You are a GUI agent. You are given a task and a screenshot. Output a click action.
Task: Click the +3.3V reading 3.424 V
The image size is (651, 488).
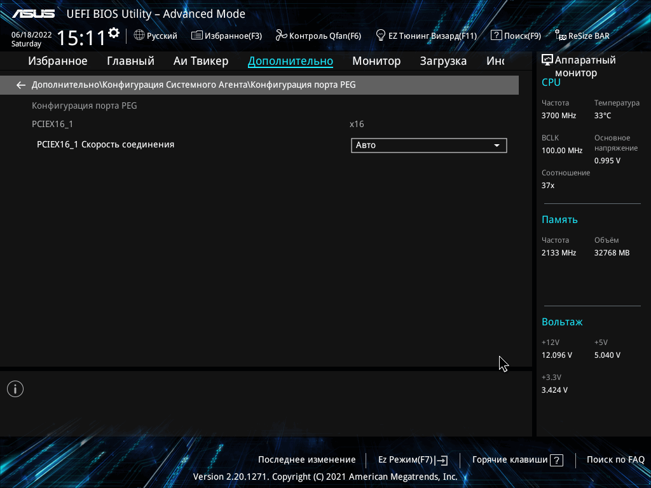point(554,390)
